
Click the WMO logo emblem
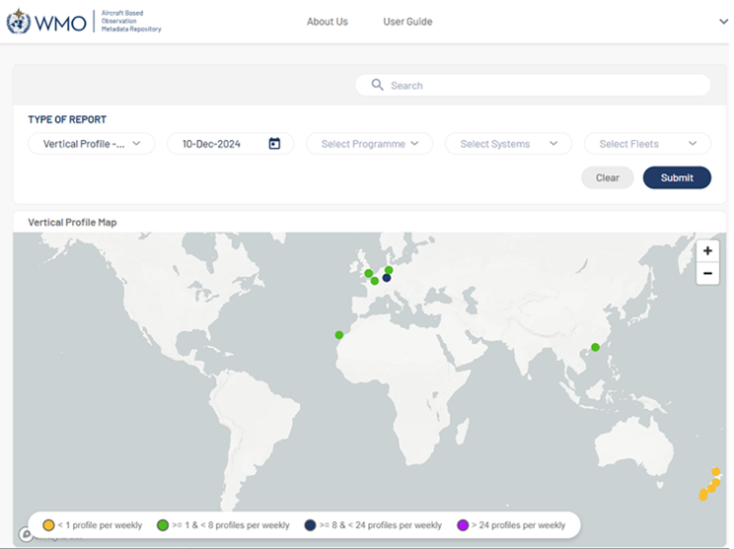click(x=19, y=22)
